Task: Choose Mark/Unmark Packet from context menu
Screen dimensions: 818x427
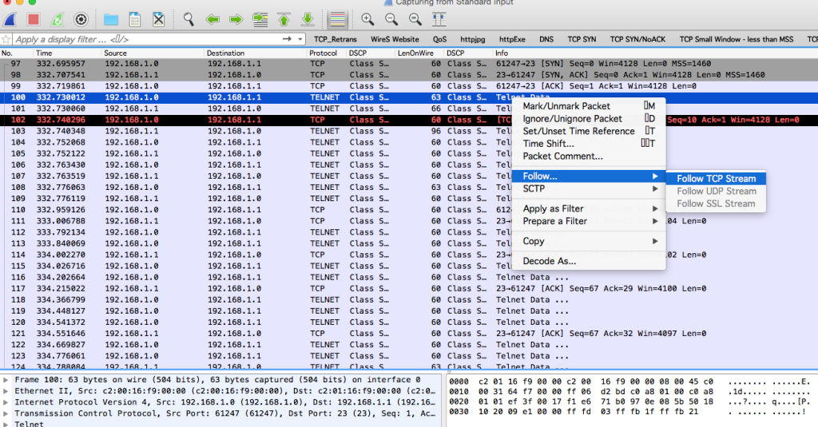Action: tap(589, 106)
